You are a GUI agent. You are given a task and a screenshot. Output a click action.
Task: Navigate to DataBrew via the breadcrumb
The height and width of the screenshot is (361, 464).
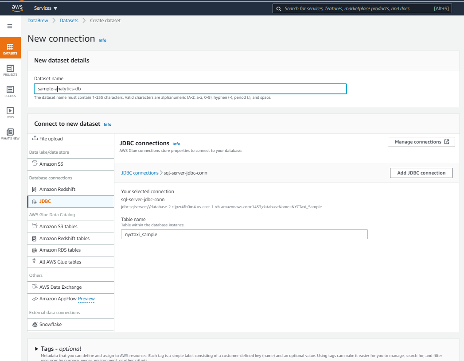pyautogui.click(x=38, y=20)
